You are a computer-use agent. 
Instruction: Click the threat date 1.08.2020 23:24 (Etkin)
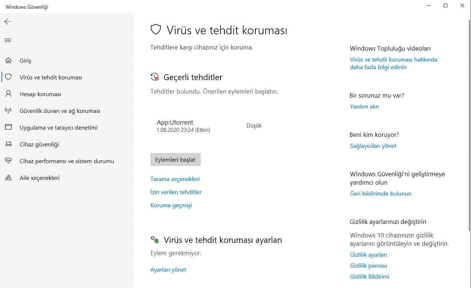pos(183,130)
